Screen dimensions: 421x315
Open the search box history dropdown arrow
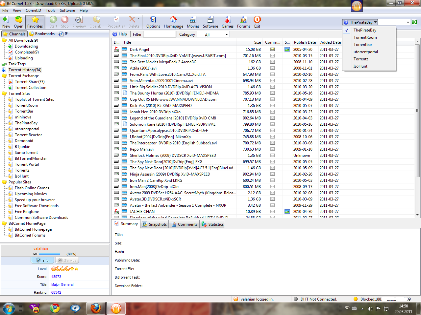click(x=408, y=22)
